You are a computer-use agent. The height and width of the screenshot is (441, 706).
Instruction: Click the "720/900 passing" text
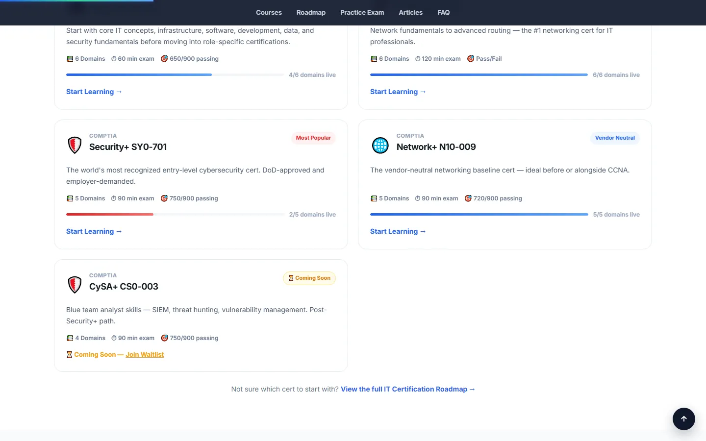[498, 198]
